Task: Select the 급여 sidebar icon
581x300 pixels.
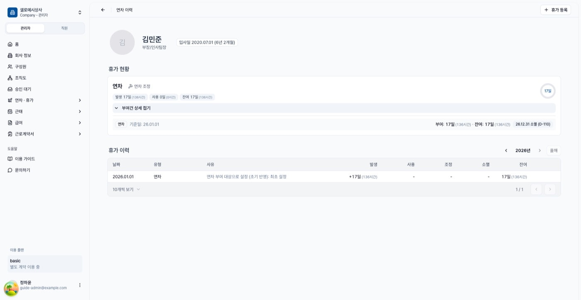Action: pos(10,122)
